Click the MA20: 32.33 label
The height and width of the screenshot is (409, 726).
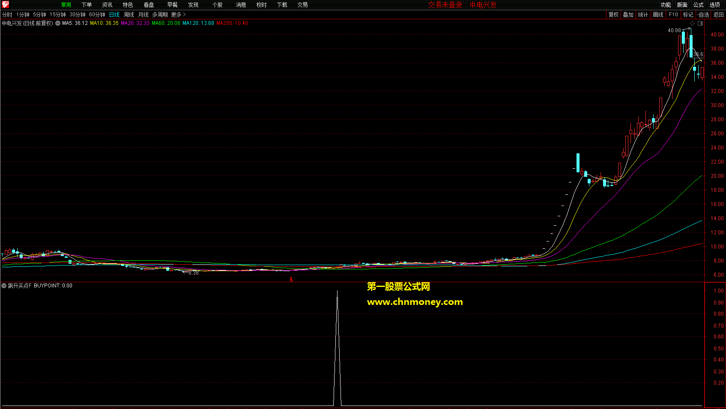click(135, 23)
